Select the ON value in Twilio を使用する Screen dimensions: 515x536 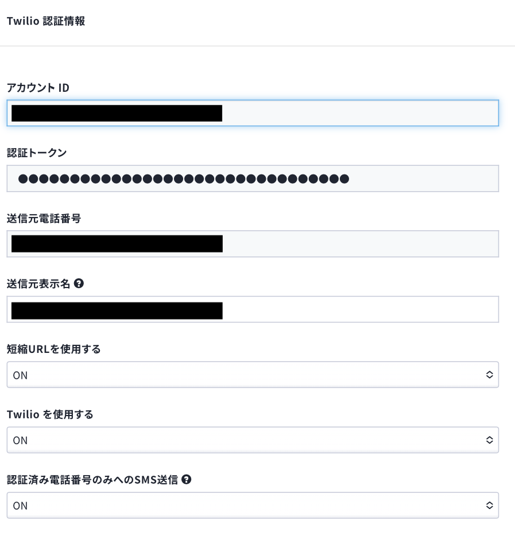pos(20,440)
